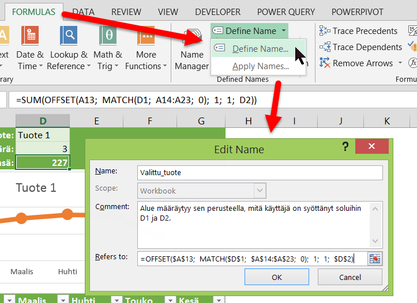This screenshot has height=303, width=417.
Task: Open the Date & Time functions icon
Action: pyautogui.click(x=29, y=37)
